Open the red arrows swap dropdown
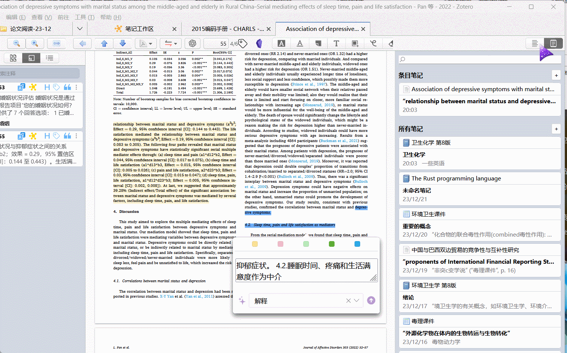This screenshot has width=567, height=353. 171,43
